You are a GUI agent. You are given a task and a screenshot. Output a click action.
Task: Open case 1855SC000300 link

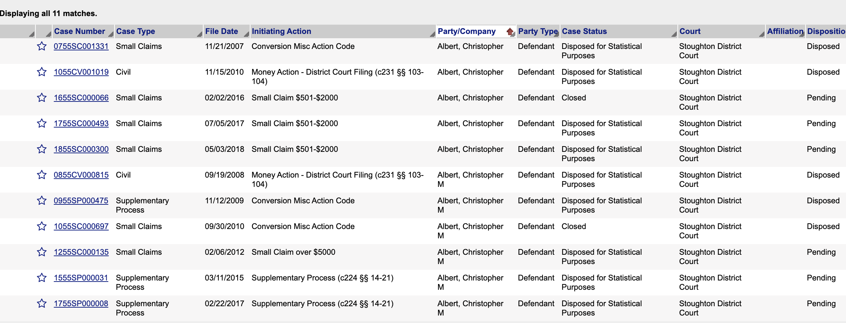coord(81,149)
